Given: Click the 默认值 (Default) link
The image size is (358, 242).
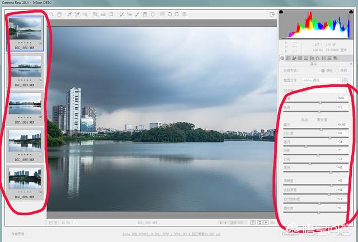Looking at the screenshot, I should [x=322, y=119].
